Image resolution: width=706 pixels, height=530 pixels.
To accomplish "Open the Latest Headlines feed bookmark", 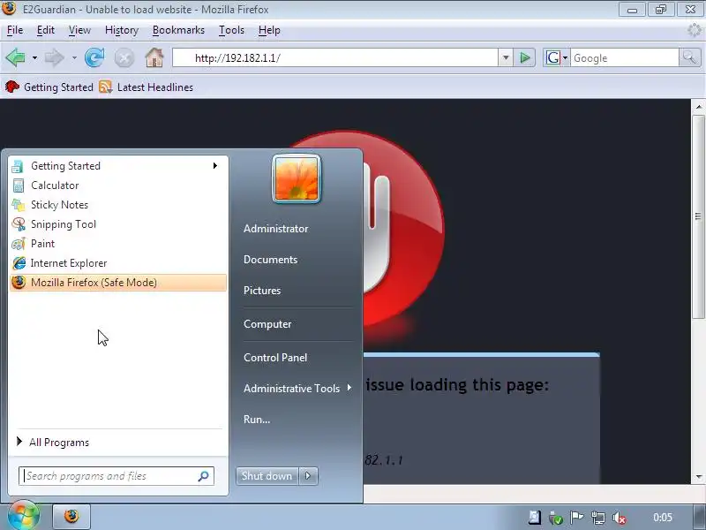I will (146, 87).
